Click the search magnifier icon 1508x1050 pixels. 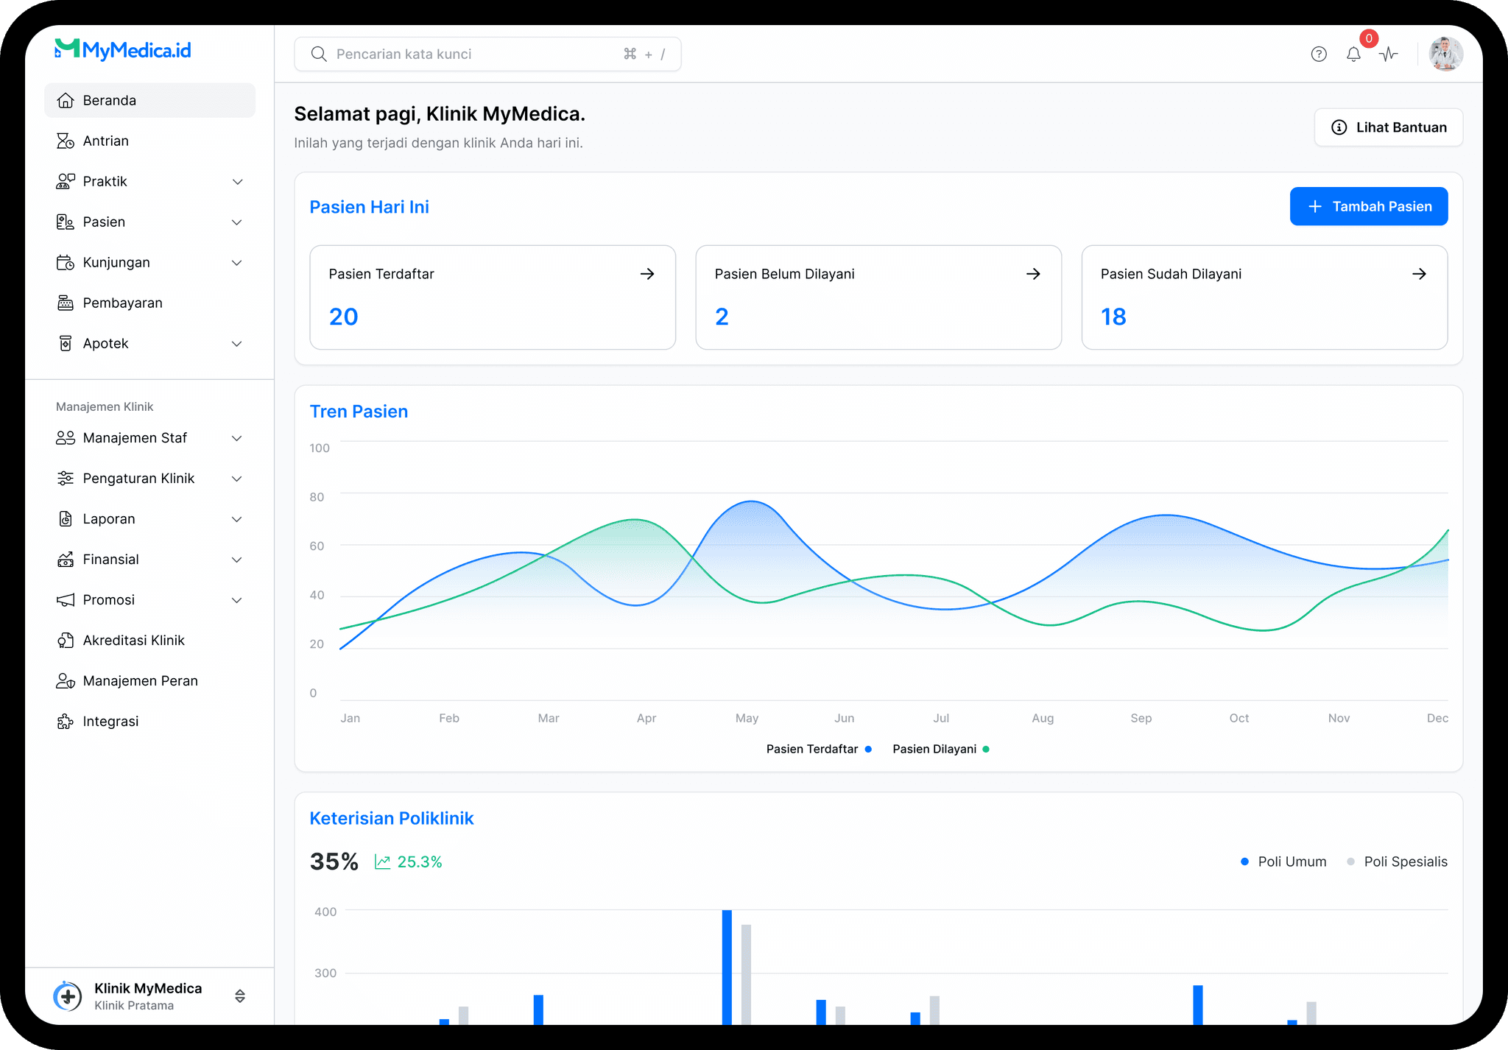tap(319, 54)
